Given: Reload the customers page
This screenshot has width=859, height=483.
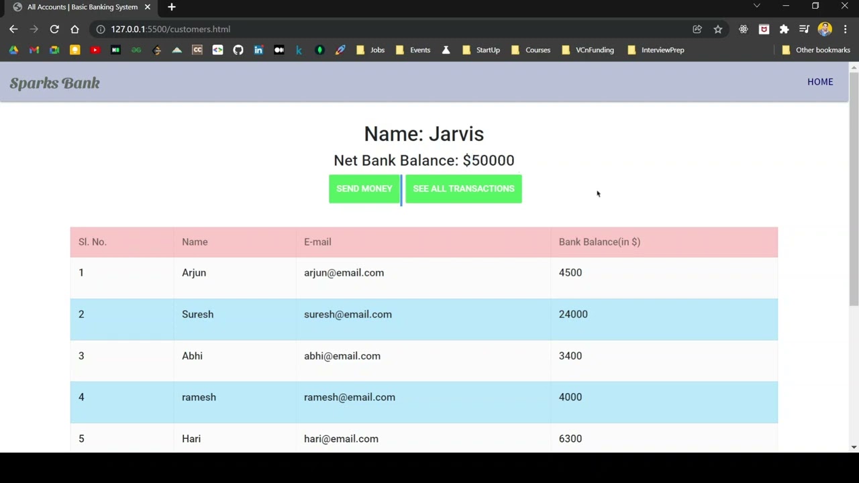Looking at the screenshot, I should tap(54, 29).
